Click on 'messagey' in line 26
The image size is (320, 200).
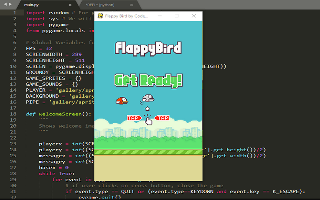52,162
